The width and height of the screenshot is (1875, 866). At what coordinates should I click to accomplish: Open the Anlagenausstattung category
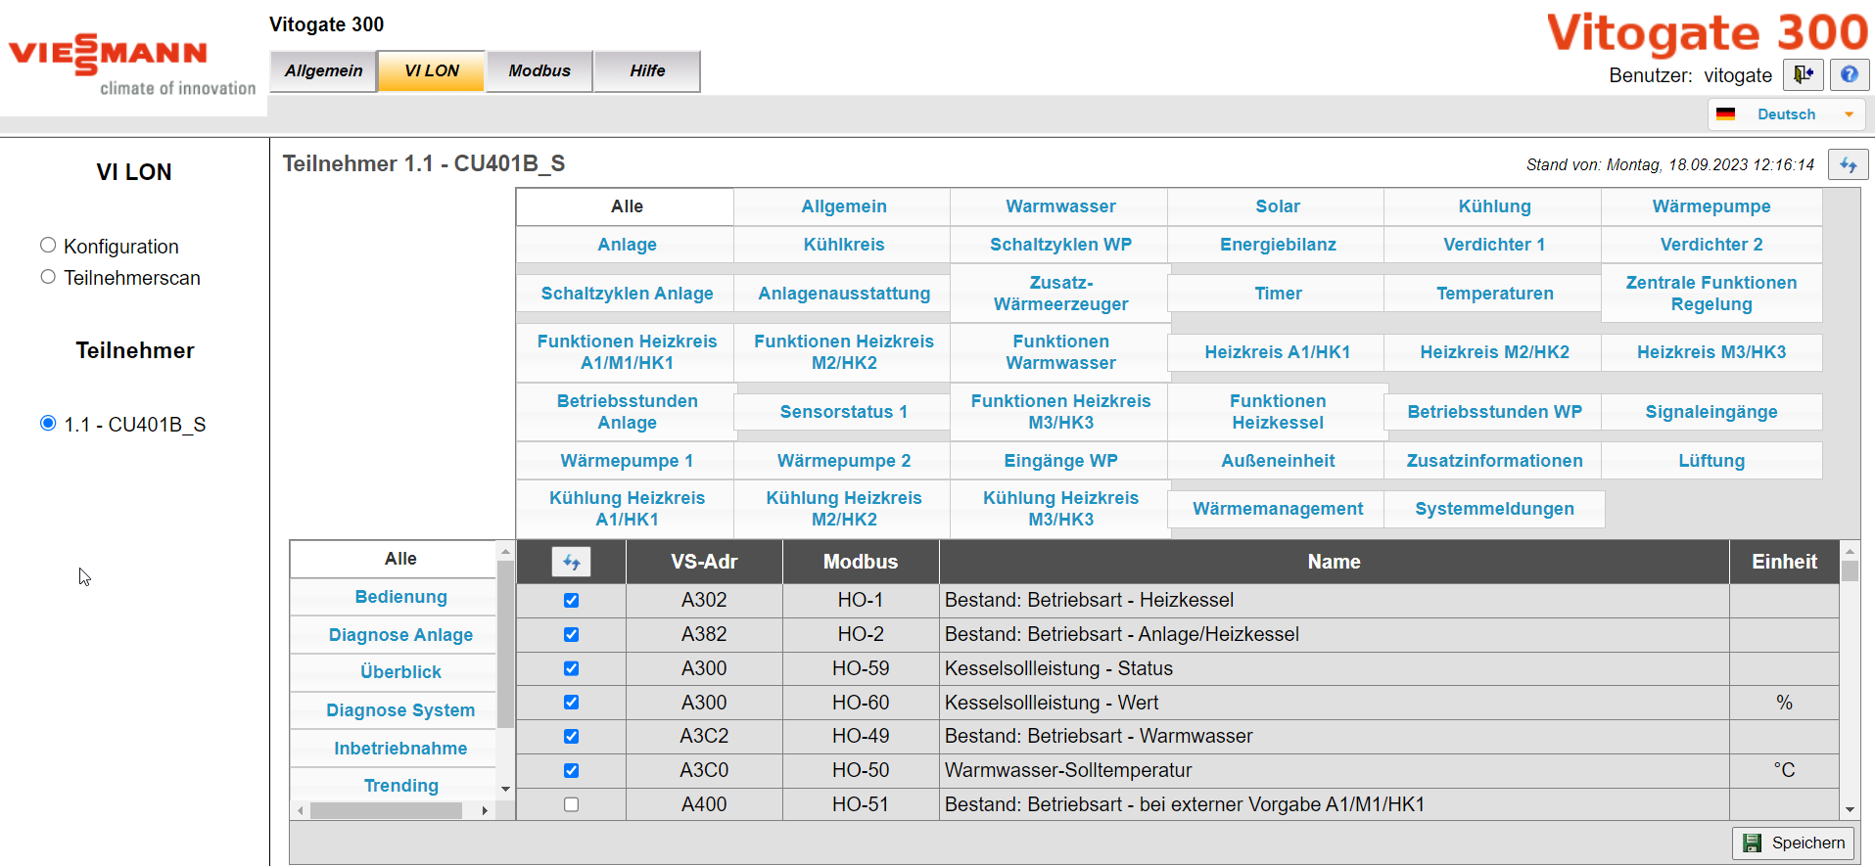tap(844, 294)
